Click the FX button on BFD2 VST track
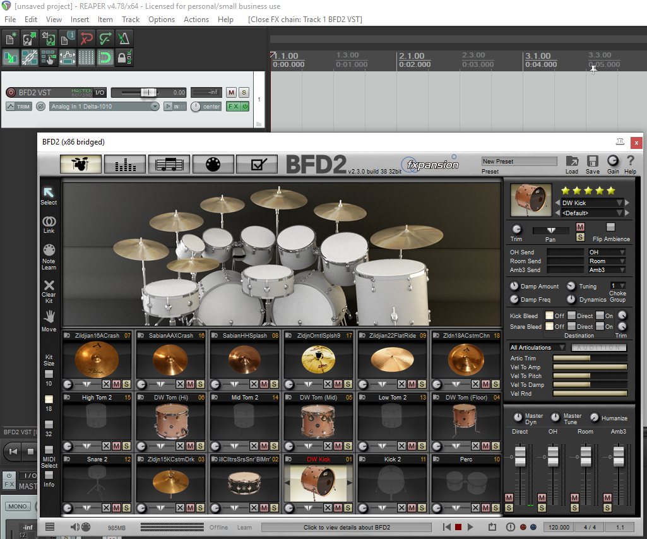The image size is (647, 539). (234, 107)
